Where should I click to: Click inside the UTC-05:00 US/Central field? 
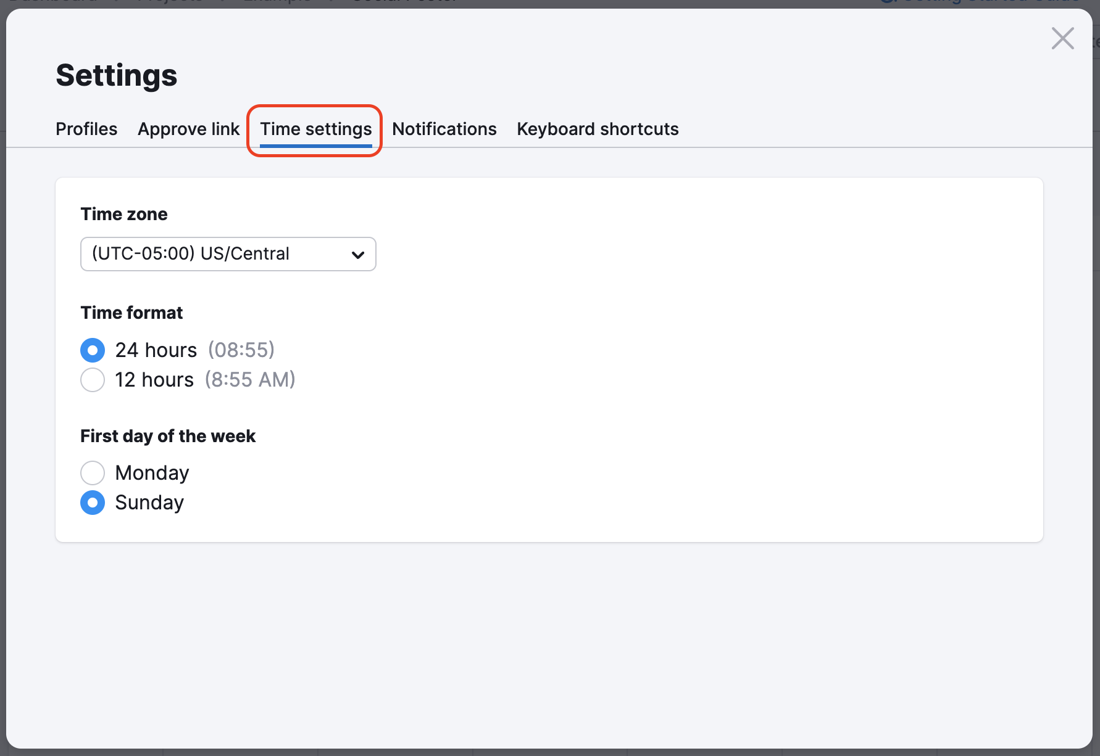click(204, 253)
